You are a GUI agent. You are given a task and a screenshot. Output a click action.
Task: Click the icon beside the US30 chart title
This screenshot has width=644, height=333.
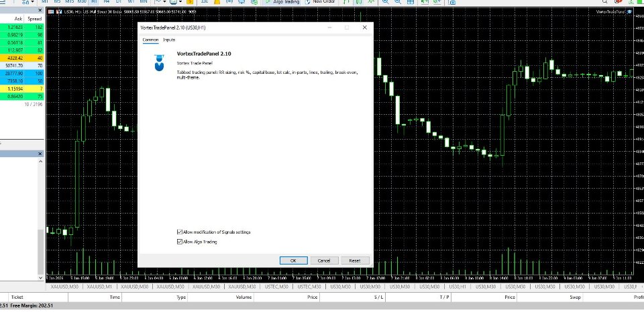point(59,11)
